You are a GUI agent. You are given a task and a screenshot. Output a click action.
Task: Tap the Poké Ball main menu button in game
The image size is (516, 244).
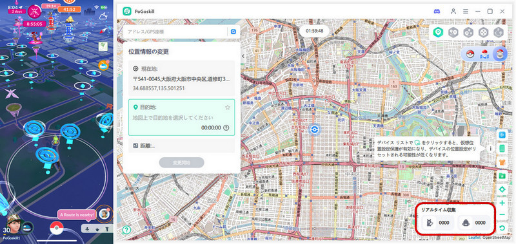click(x=57, y=228)
